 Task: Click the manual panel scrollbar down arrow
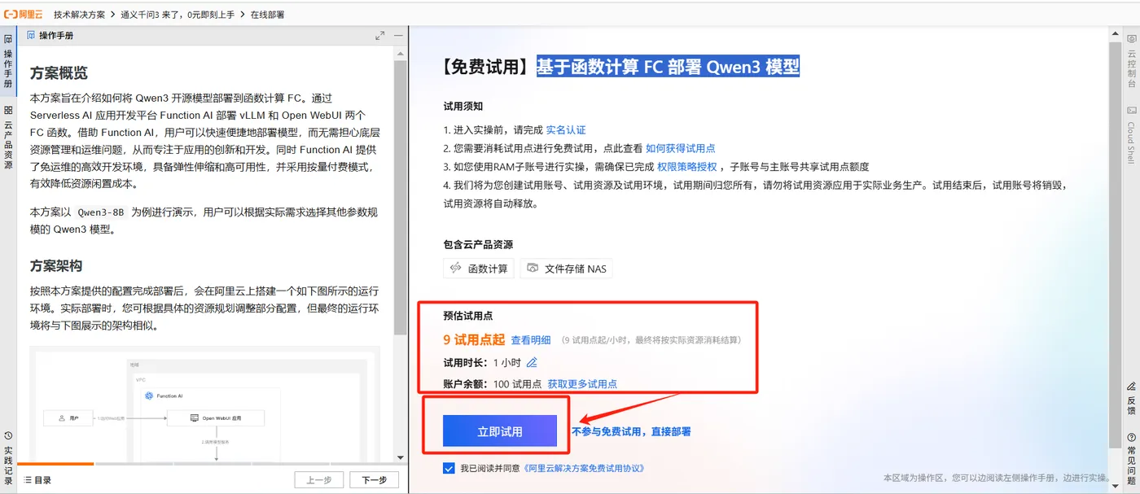[x=400, y=458]
